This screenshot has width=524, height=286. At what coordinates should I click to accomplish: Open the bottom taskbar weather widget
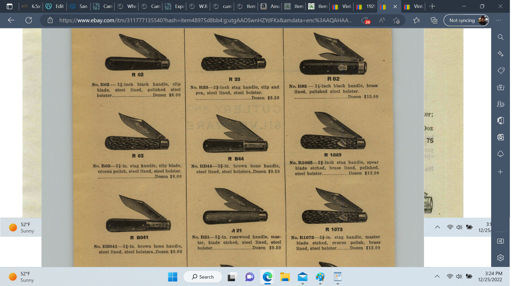coord(21,277)
